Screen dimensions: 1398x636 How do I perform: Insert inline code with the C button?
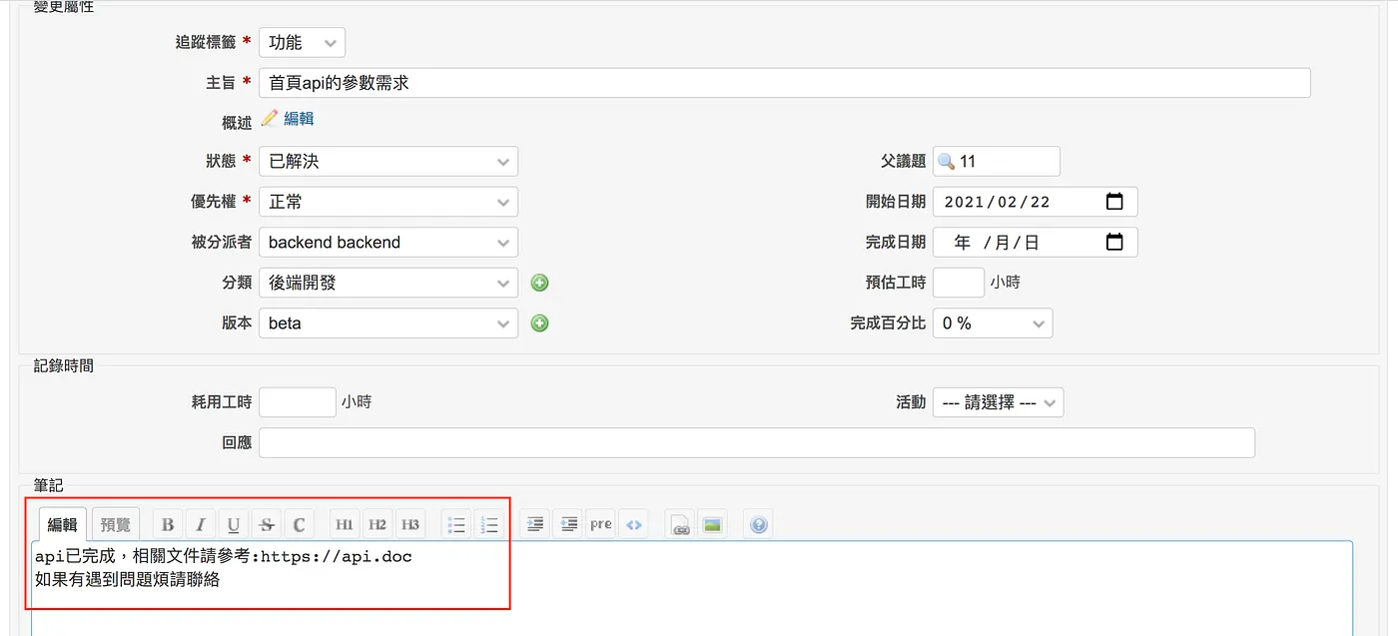click(x=299, y=524)
